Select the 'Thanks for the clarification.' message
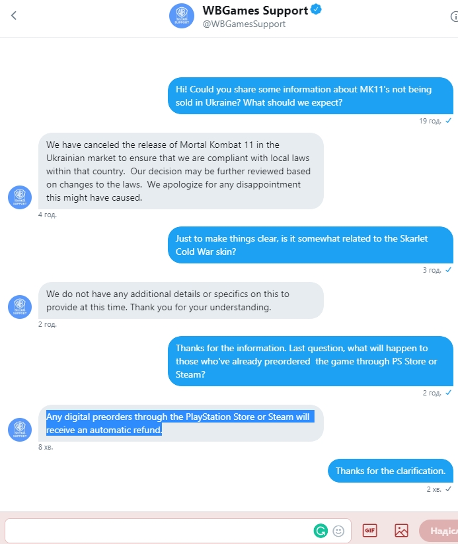 pos(390,471)
